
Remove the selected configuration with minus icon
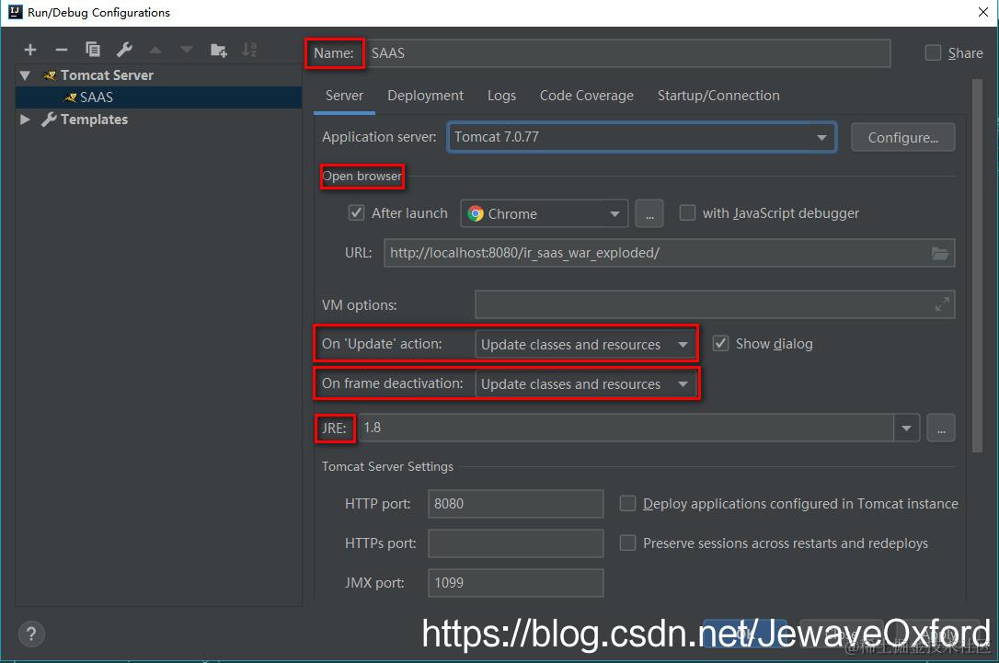pos(61,50)
